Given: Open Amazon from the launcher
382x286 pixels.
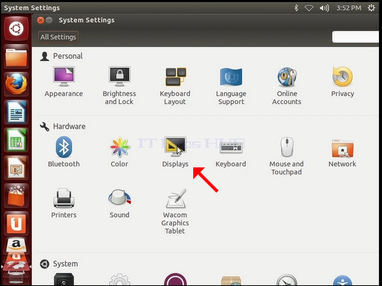Looking at the screenshot, I should tap(16, 245).
